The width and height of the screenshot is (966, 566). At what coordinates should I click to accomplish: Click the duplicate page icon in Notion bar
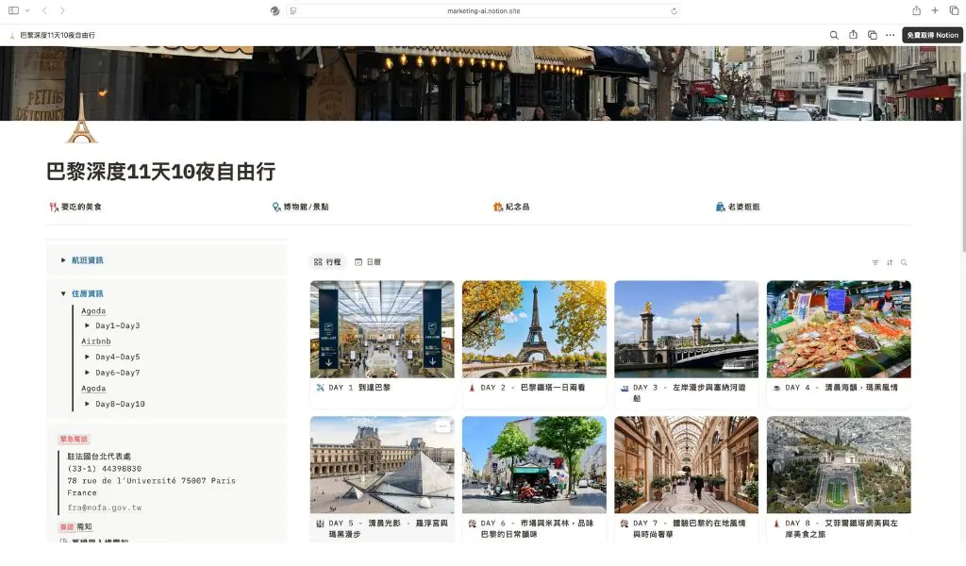(x=872, y=35)
